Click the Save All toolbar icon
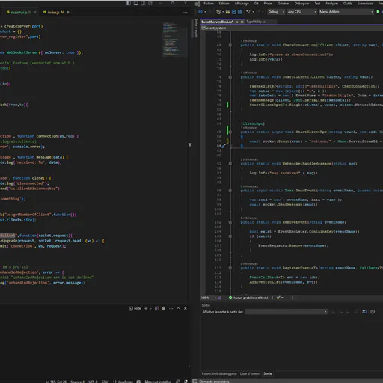The width and height of the screenshot is (383, 383). (x=239, y=12)
